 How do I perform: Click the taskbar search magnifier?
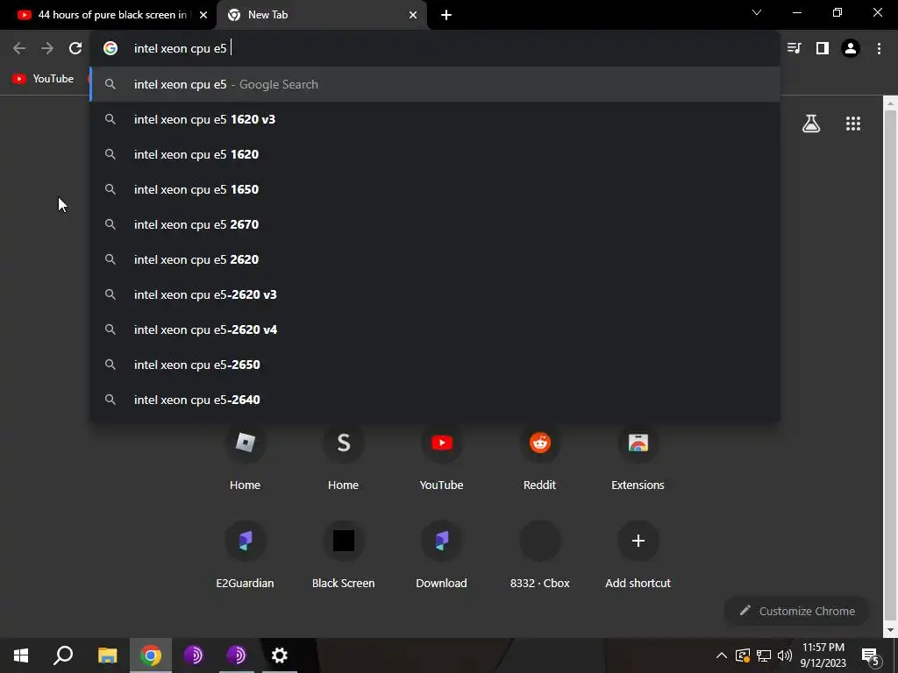(x=63, y=655)
